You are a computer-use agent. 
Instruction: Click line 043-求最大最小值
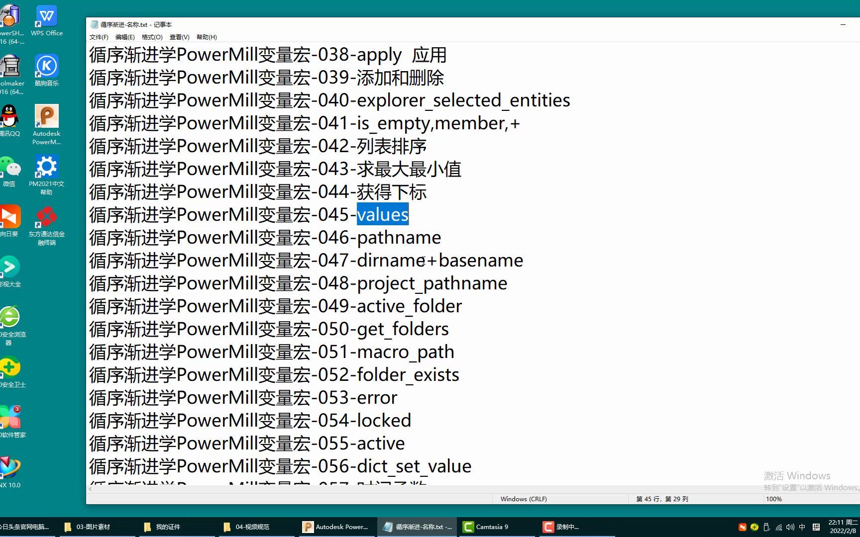pos(275,169)
